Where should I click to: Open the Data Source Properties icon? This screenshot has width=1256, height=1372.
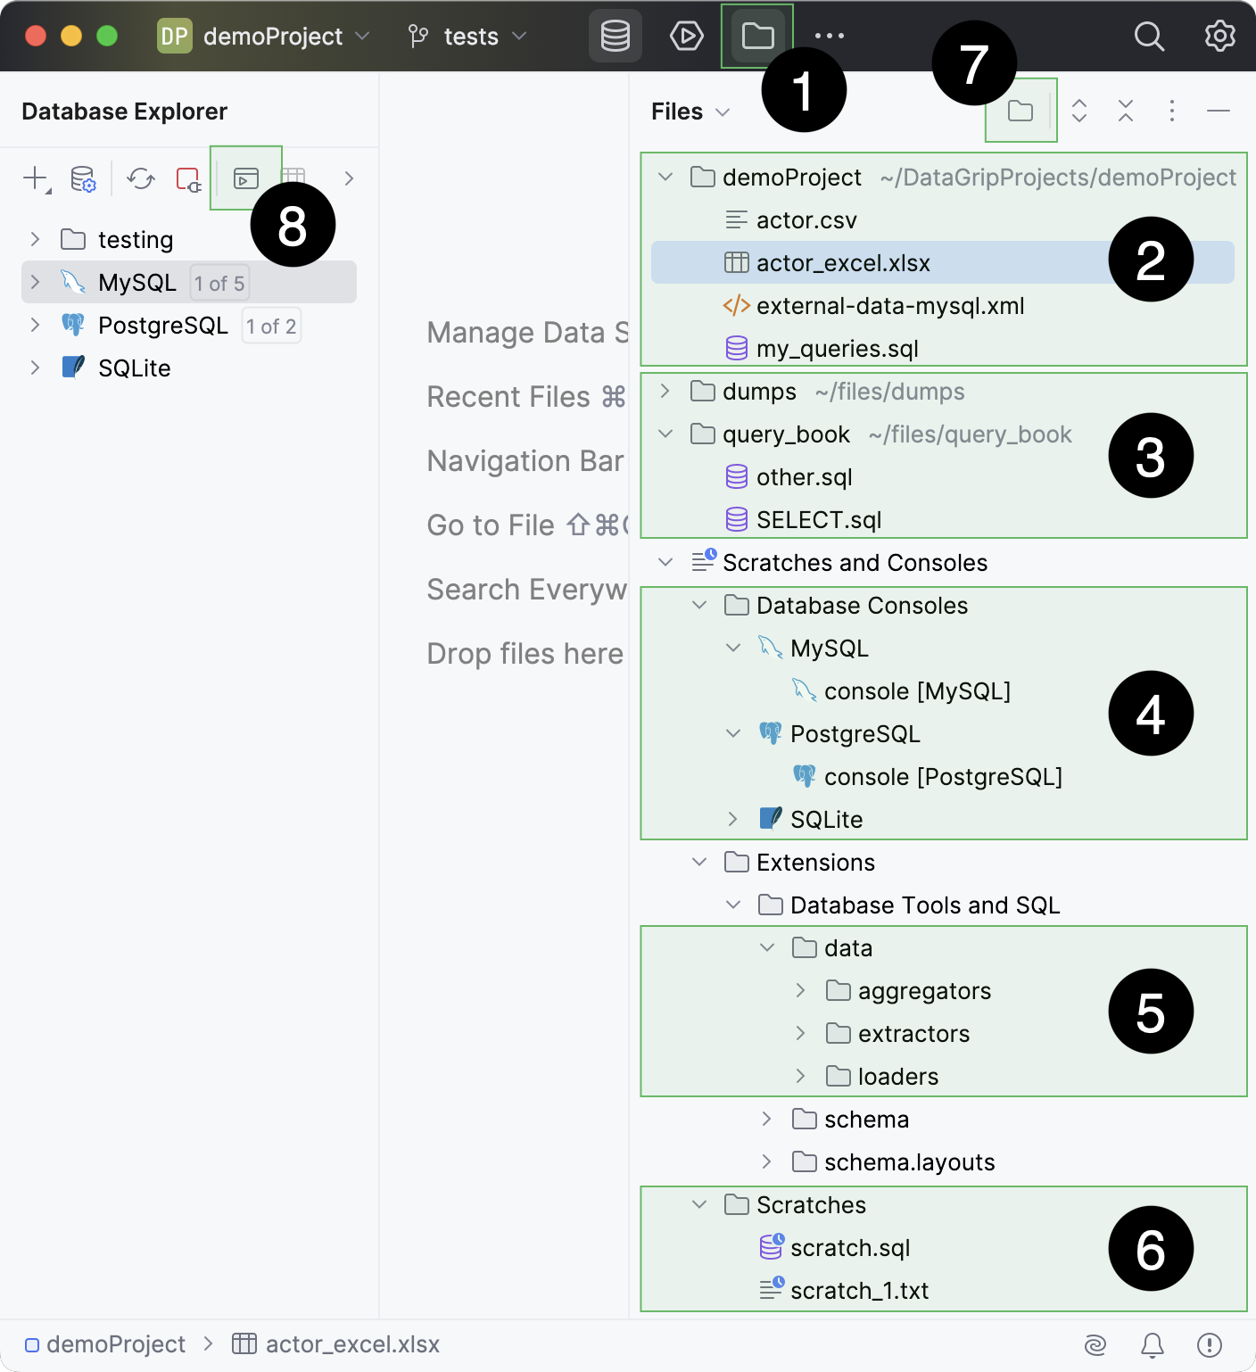[x=83, y=178]
